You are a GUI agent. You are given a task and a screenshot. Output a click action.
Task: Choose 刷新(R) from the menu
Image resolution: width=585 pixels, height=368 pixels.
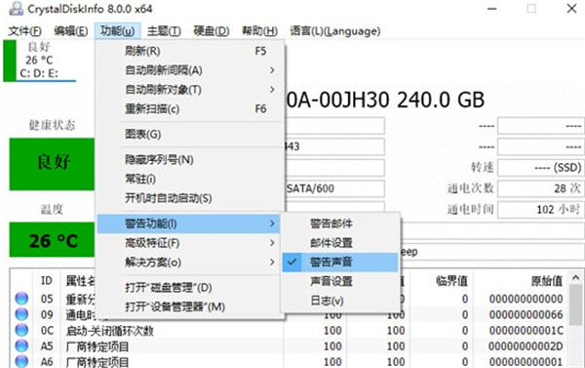coord(189,51)
